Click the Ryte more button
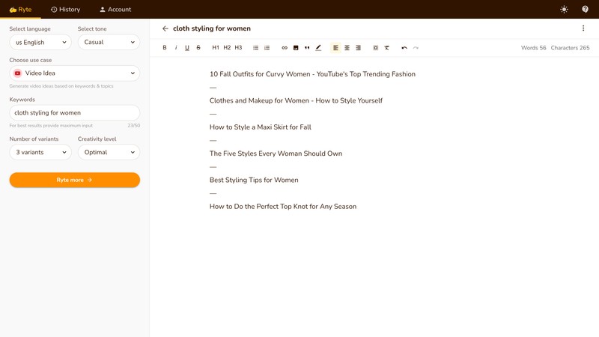Screen dimensions: 599x337 75,180
